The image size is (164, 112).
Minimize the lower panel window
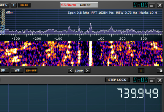151,80
